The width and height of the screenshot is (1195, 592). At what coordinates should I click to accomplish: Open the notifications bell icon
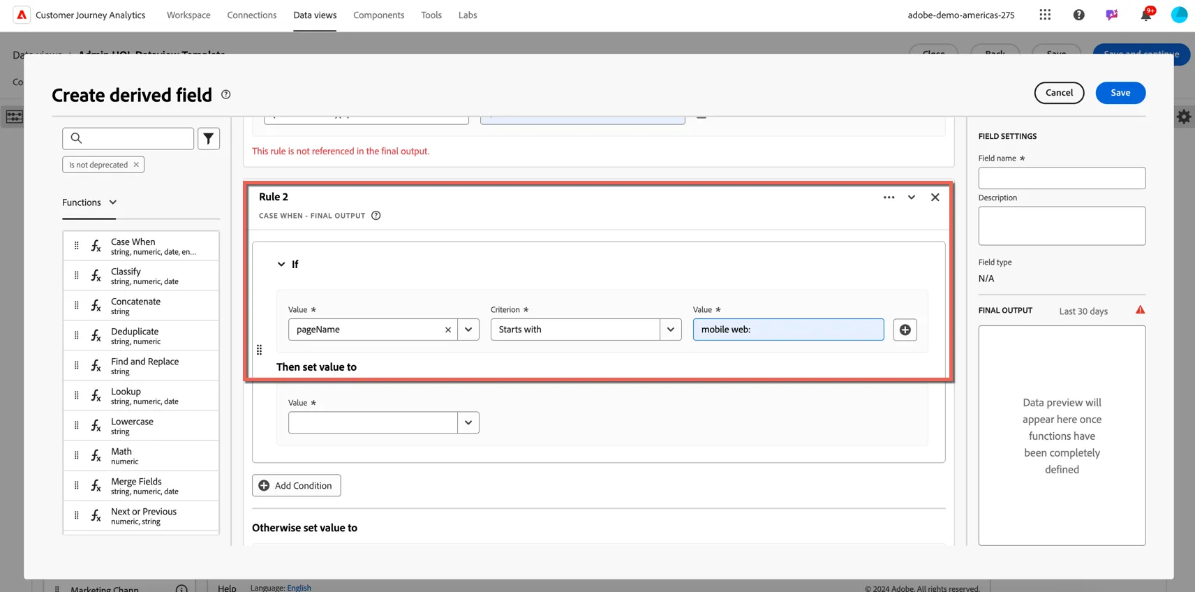pos(1146,15)
